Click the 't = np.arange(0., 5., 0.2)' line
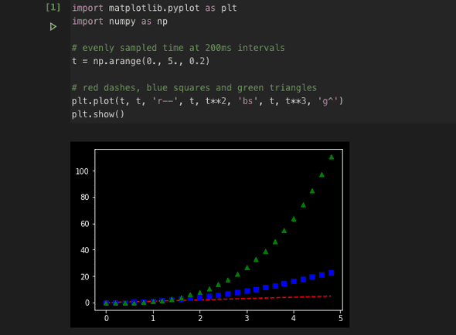This screenshot has width=456, height=335. 141,61
